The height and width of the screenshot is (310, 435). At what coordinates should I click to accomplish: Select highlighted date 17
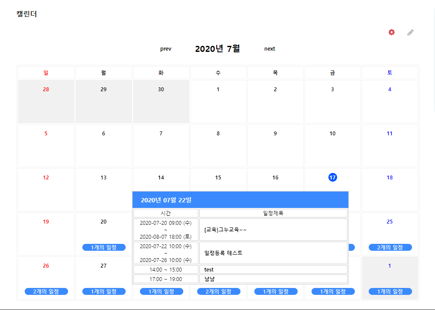[x=332, y=177]
